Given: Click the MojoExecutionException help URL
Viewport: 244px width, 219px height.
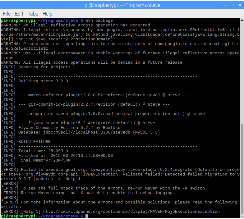Looking at the screenshot, I should (x=131, y=212).
